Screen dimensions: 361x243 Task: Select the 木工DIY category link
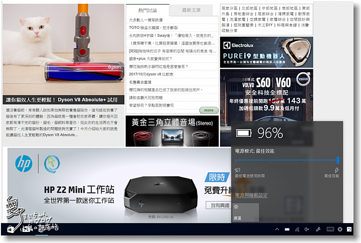pyautogui.click(x=265, y=25)
